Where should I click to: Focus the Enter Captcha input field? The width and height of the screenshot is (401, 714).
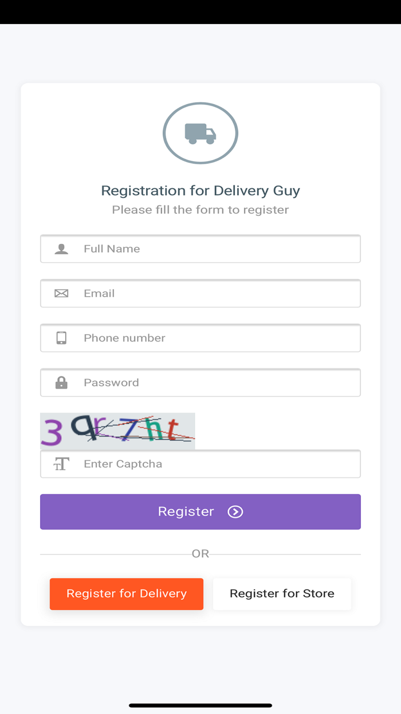click(218, 464)
